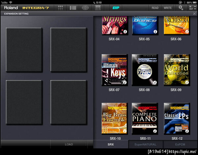
Task: Open the studio set parts view icon
Action: (x=60, y=8)
